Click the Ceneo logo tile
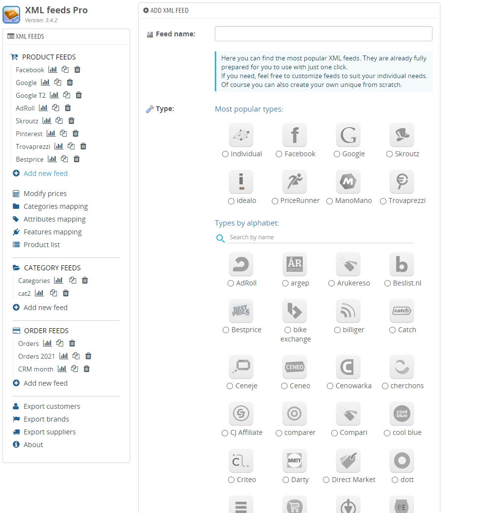493x513 pixels. [x=294, y=367]
